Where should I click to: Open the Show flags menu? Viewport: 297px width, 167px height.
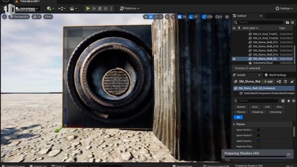click(x=48, y=17)
